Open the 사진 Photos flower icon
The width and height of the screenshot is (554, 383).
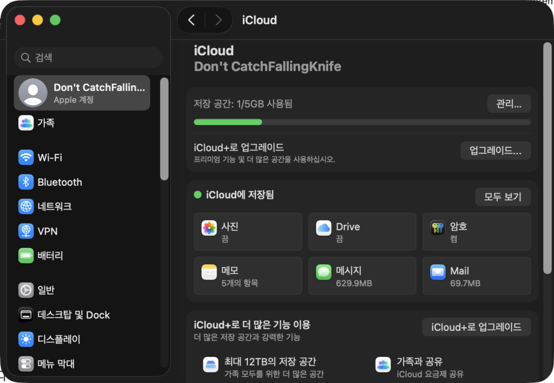click(x=209, y=228)
